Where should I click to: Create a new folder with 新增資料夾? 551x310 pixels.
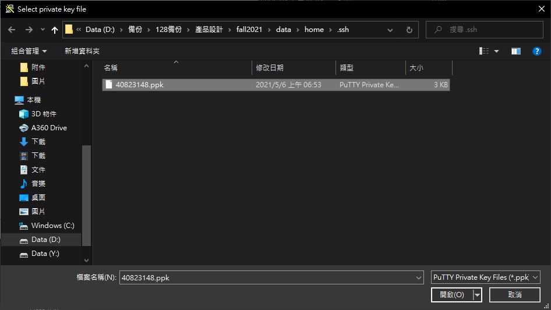[82, 51]
